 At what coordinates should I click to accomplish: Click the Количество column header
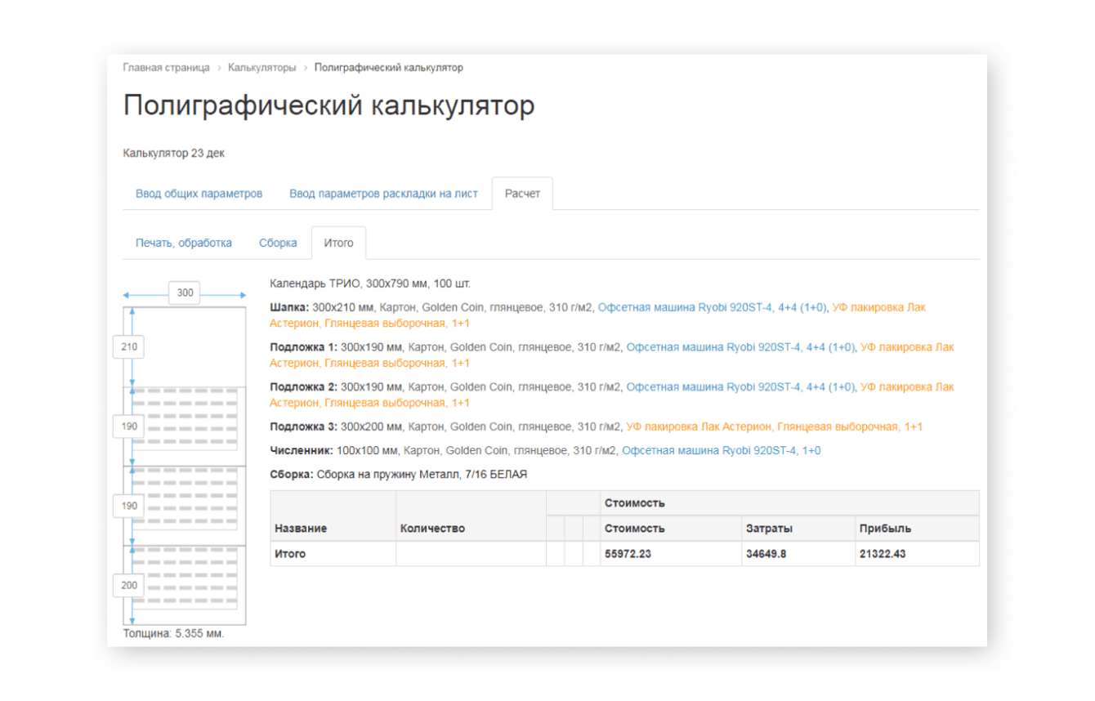pyautogui.click(x=432, y=529)
